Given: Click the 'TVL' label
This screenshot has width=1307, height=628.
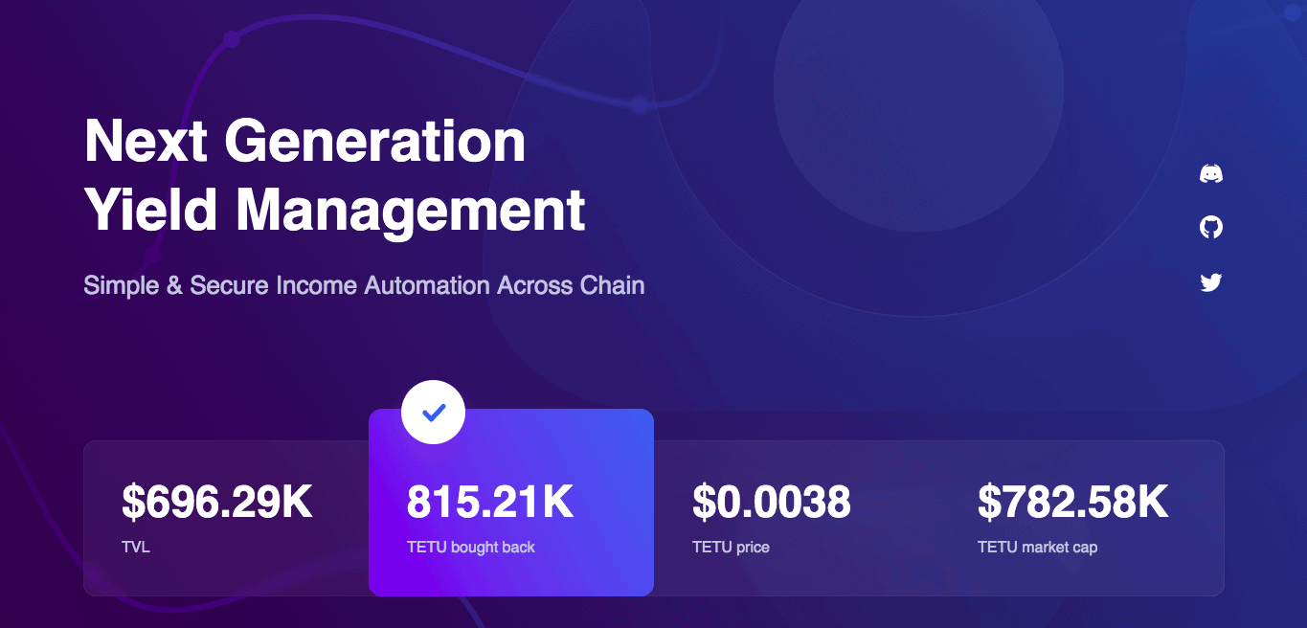Looking at the screenshot, I should coord(135,548).
